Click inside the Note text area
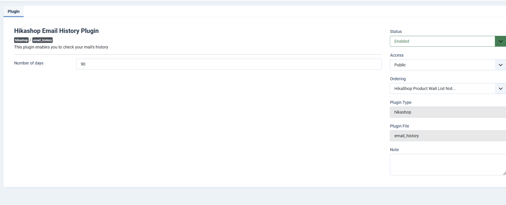 (x=448, y=165)
